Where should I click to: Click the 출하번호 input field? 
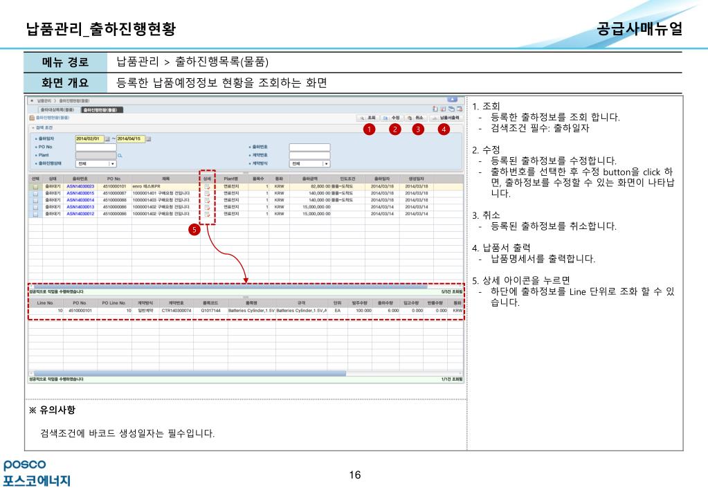click(x=309, y=147)
